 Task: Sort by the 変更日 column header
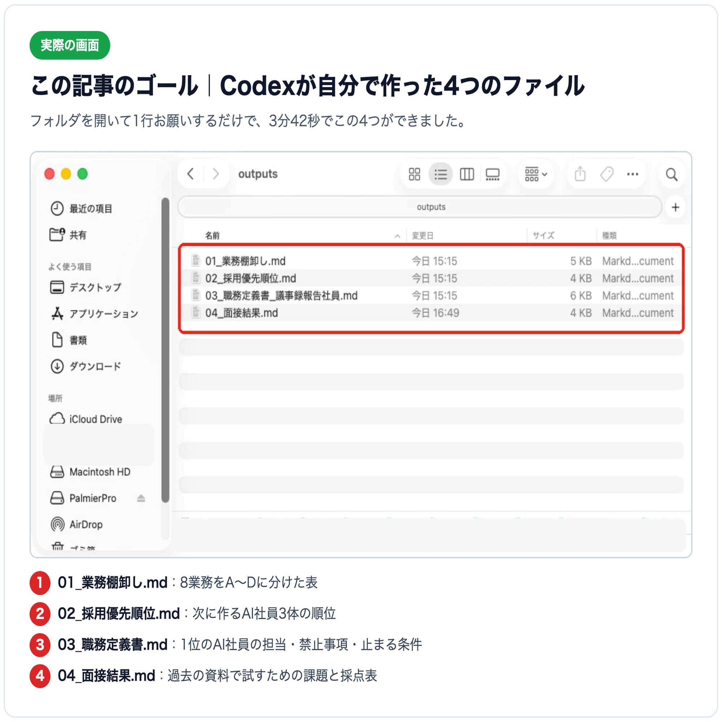click(422, 236)
